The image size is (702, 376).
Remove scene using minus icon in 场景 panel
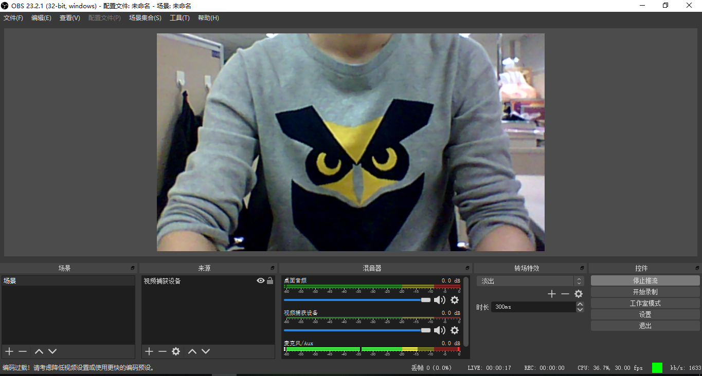click(23, 351)
